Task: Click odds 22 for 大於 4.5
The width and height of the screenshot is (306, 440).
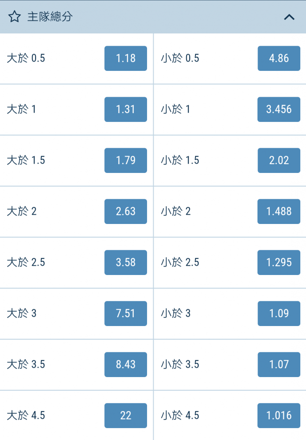Action: (125, 416)
